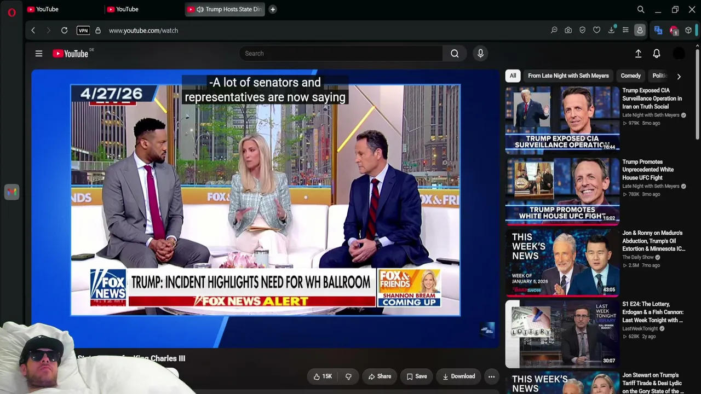Open the title Jon Stewart on Trump's Tariff Tirade
The image size is (701, 394).
(x=652, y=383)
